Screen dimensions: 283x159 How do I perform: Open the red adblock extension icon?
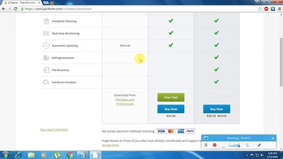266,9
